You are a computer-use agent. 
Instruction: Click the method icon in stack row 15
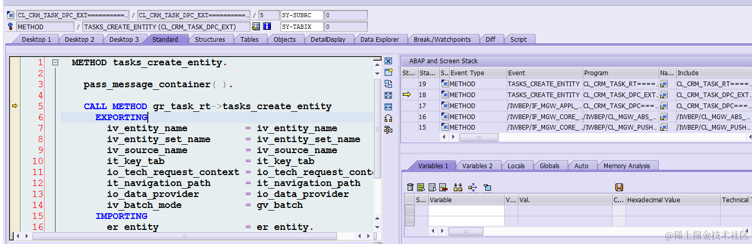[x=445, y=127]
